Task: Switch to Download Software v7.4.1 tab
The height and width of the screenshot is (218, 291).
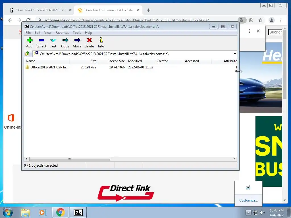Action: point(108,10)
